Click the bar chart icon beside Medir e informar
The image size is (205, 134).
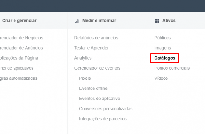(x=77, y=21)
